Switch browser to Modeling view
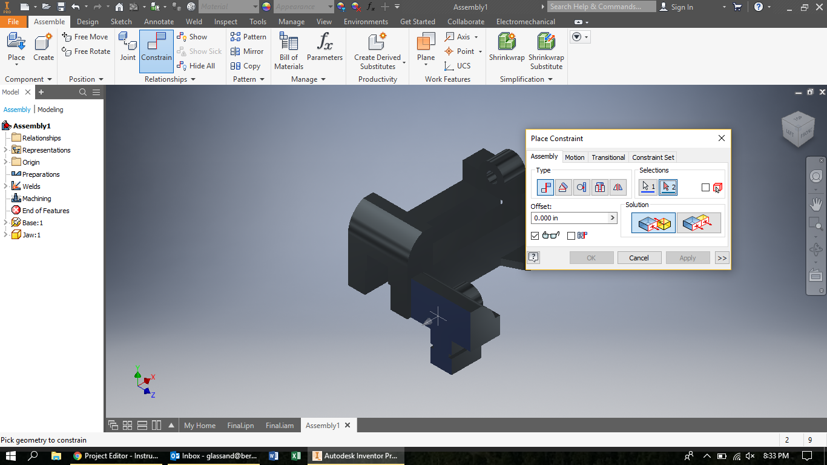The height and width of the screenshot is (465, 827). (x=50, y=110)
